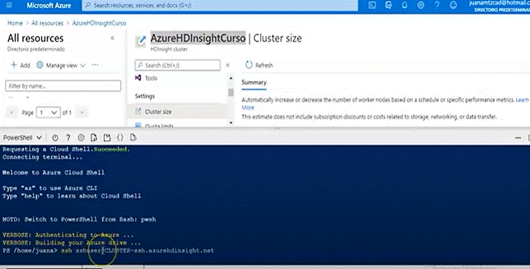Switch shell type via PowerShell dropdown
This screenshot has height=269, width=530.
click(22, 138)
